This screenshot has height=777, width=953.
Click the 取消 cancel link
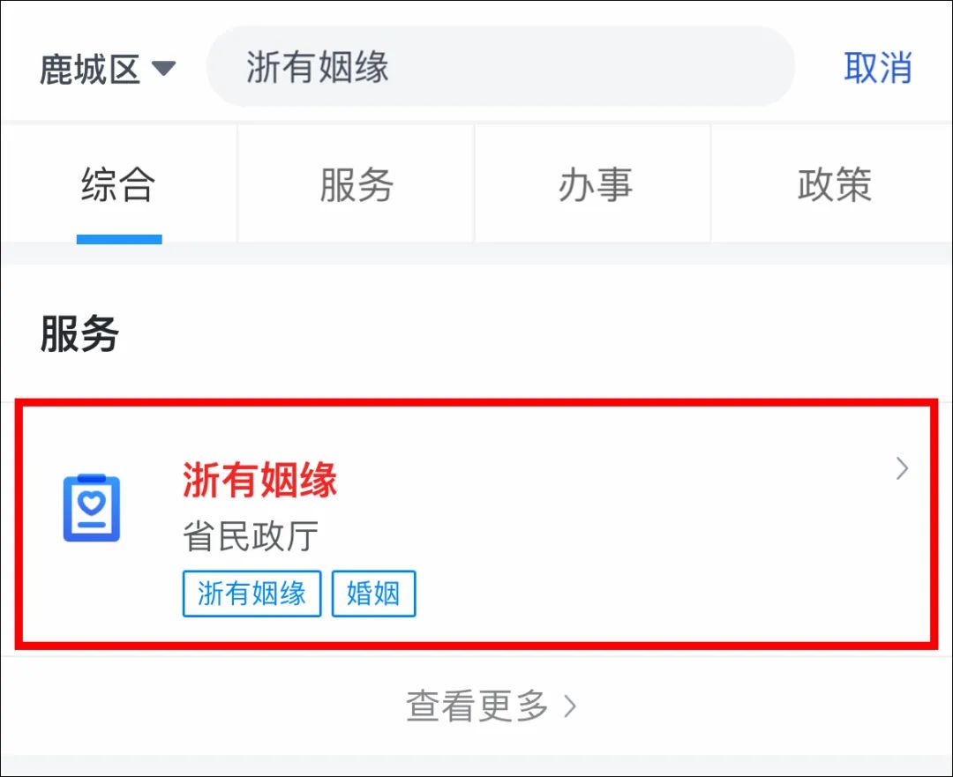[878, 67]
